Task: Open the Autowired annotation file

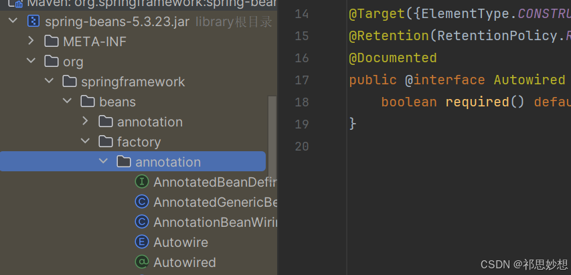Action: point(185,262)
